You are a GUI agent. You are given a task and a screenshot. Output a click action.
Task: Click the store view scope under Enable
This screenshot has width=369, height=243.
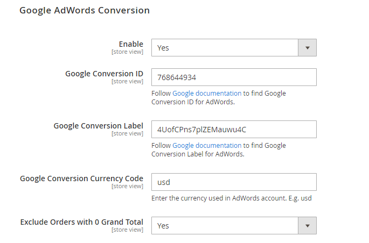127,52
